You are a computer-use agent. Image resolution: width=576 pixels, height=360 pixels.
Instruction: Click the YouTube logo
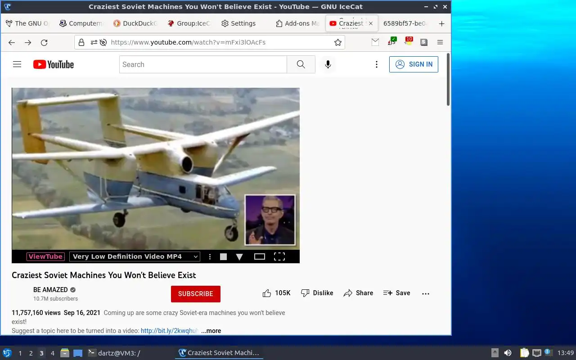pyautogui.click(x=53, y=64)
